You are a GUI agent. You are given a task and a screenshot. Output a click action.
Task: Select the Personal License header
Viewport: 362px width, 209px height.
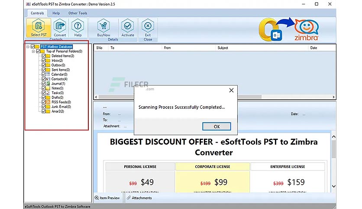pyautogui.click(x=140, y=166)
